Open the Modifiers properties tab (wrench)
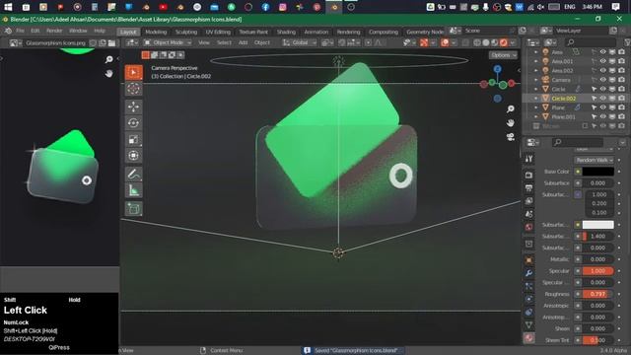 [x=528, y=273]
